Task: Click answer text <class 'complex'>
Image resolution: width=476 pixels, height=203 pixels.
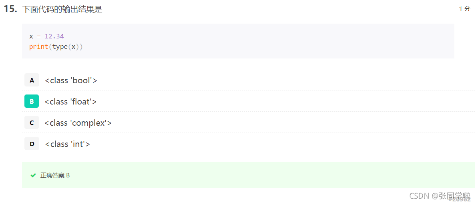Action: pos(78,123)
